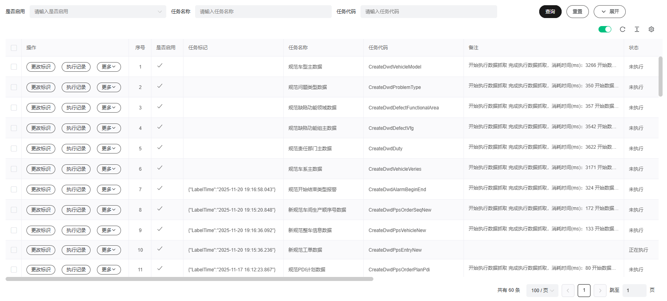The image size is (667, 301).
Task: Open the column settings gear icon
Action: click(x=651, y=29)
